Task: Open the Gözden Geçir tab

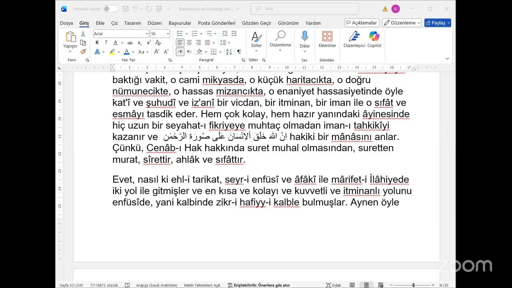Action: 256,23
